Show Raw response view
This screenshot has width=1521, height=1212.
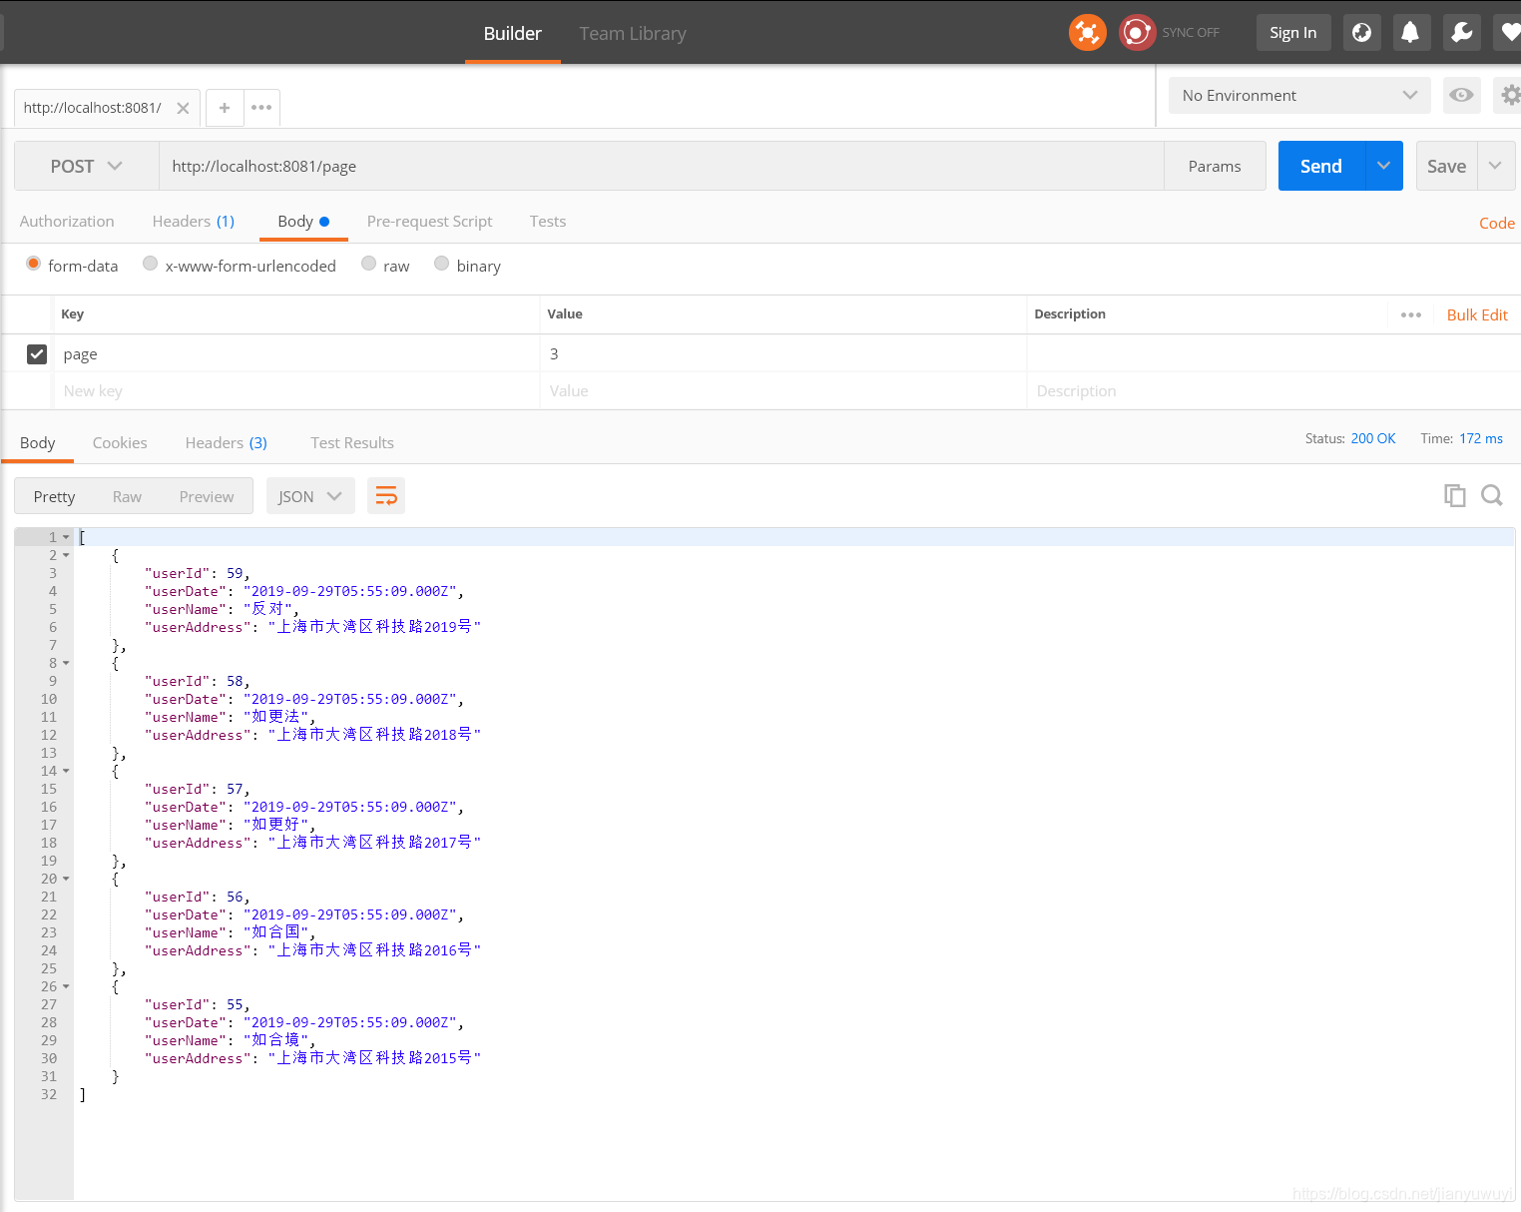127,496
